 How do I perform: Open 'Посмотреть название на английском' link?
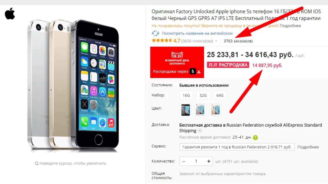click(197, 33)
